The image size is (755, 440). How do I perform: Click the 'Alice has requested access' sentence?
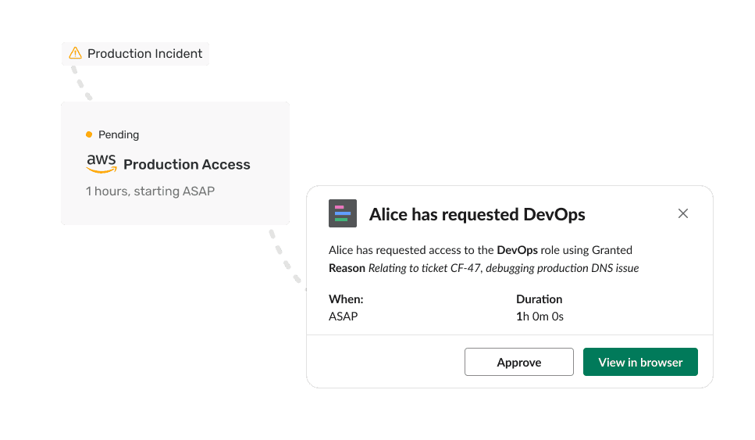point(480,250)
